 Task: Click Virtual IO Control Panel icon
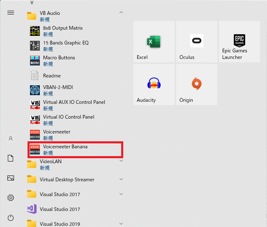pos(35,120)
